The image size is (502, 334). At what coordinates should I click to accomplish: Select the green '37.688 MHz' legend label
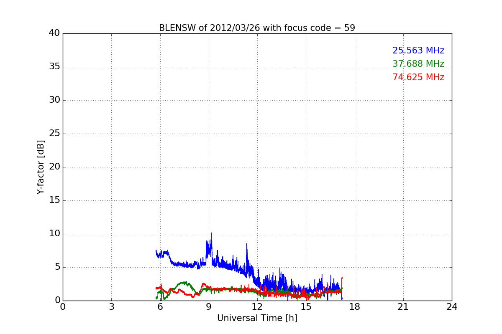coord(418,64)
